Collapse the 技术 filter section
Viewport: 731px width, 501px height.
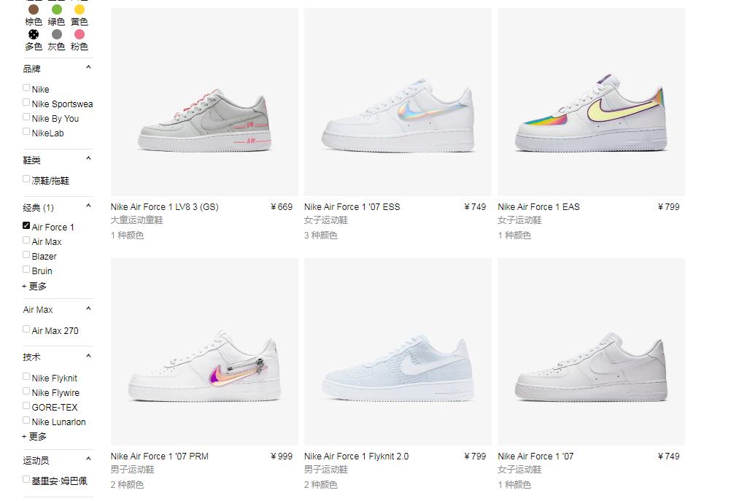(x=88, y=357)
